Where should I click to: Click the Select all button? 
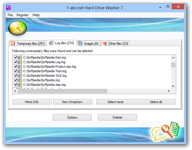click(156, 102)
